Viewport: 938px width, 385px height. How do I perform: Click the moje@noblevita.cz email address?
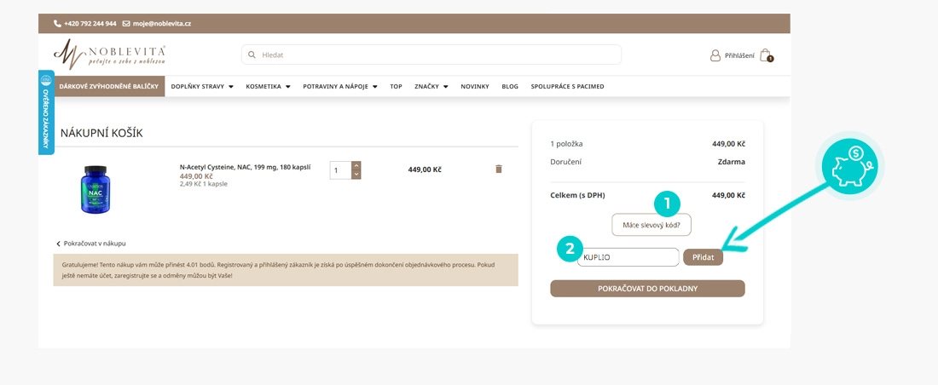(x=161, y=24)
